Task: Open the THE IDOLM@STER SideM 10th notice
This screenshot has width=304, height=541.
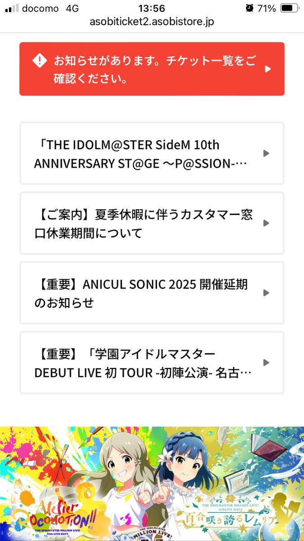Action: click(152, 153)
